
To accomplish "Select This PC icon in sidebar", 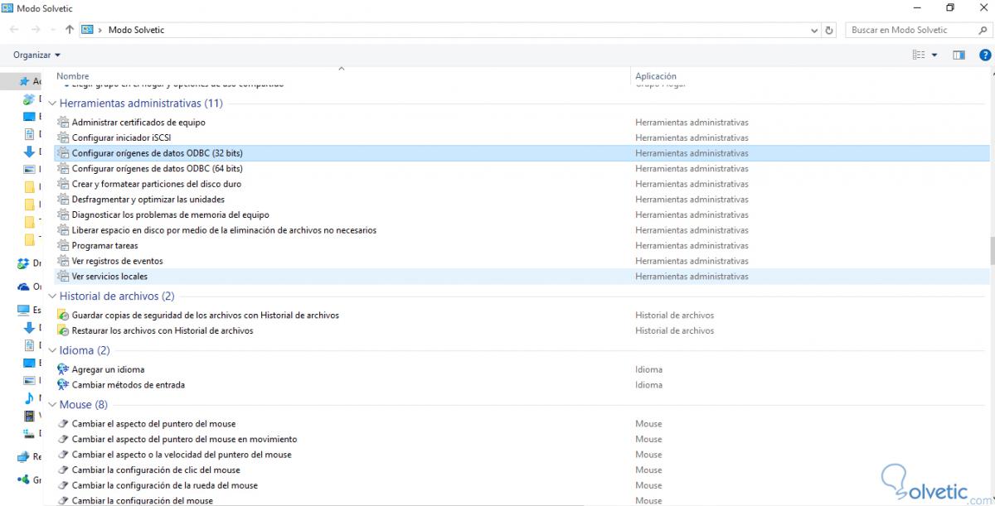I will [x=25, y=310].
